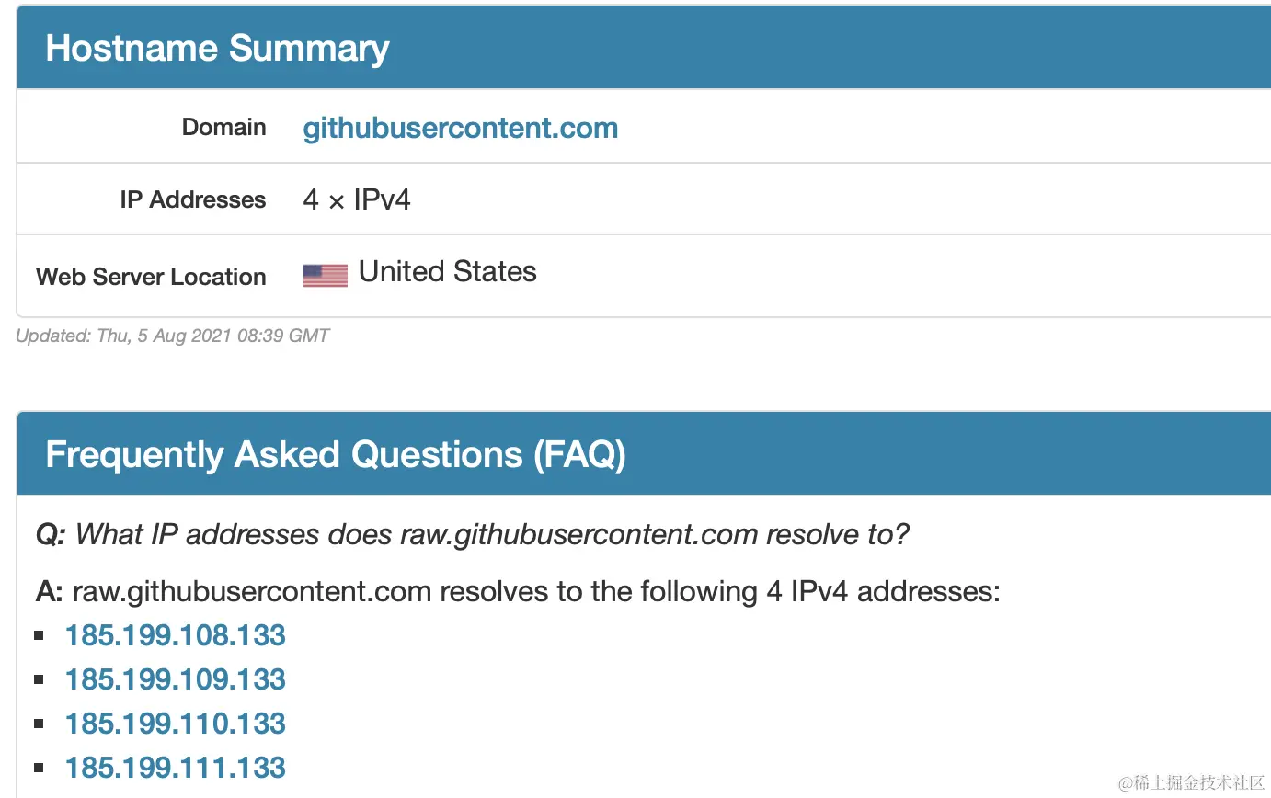The width and height of the screenshot is (1271, 798).
Task: Click the Hostname Summary panel header
Action: tap(217, 49)
